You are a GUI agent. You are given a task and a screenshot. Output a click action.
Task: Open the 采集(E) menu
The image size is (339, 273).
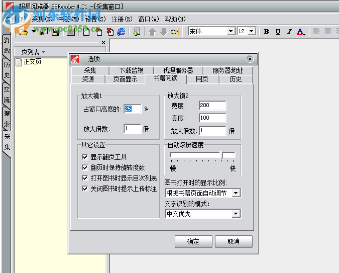42,19
